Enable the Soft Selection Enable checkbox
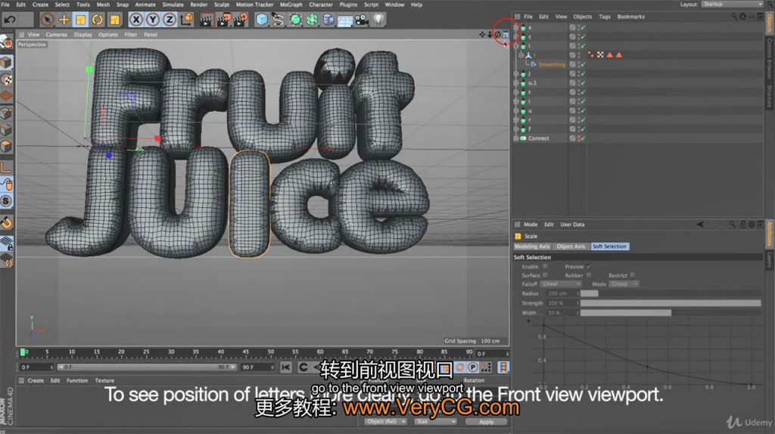The height and width of the screenshot is (434, 775). click(546, 266)
